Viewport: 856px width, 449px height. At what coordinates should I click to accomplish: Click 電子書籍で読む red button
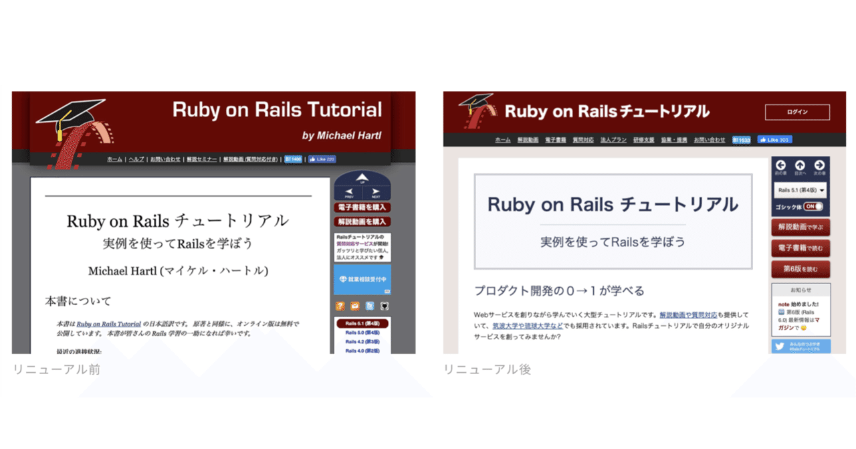click(x=800, y=248)
